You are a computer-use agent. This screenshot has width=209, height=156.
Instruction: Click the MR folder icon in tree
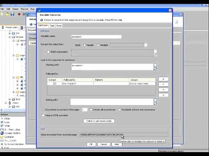click(17, 78)
